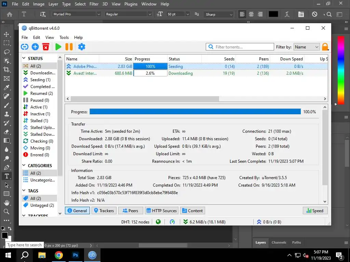Filter by Paused (0) status
The height and width of the screenshot is (262, 350).
[40, 100]
